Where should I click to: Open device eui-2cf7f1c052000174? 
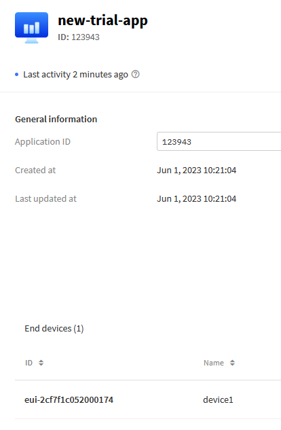69,399
